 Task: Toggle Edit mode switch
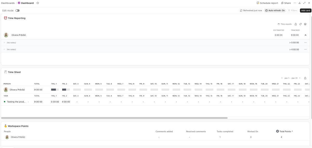pyautogui.click(x=17, y=11)
